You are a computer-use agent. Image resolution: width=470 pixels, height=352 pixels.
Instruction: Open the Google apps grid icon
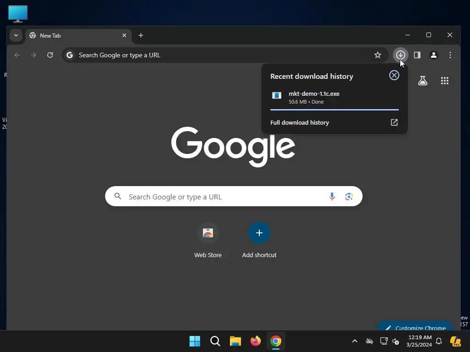click(x=445, y=81)
